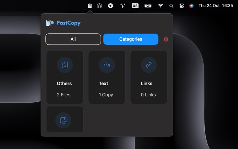Click the "1 Copy" count
The image size is (238, 149).
(x=106, y=95)
